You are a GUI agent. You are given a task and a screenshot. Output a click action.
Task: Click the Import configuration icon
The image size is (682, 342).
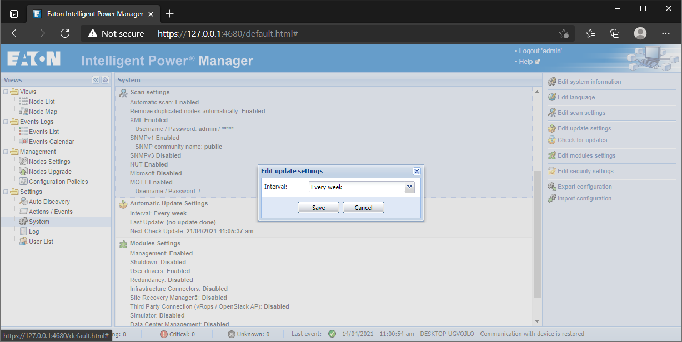tap(552, 198)
